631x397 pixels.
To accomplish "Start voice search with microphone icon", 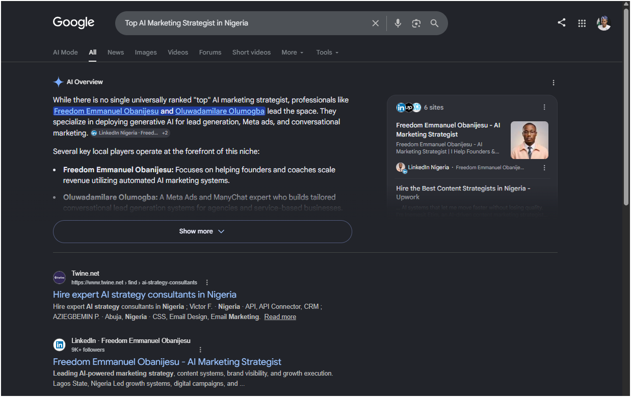I will [398, 23].
